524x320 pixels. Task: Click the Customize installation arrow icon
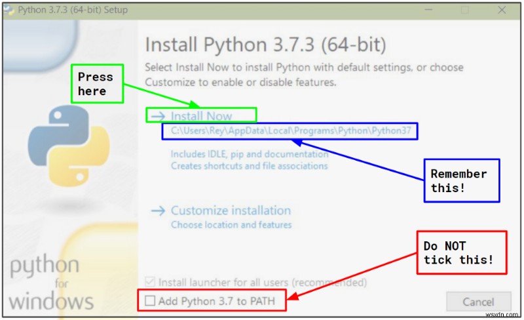[x=158, y=210]
